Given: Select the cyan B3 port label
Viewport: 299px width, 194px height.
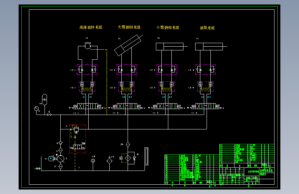Looking at the screenshot, I should pyautogui.click(x=170, y=97).
